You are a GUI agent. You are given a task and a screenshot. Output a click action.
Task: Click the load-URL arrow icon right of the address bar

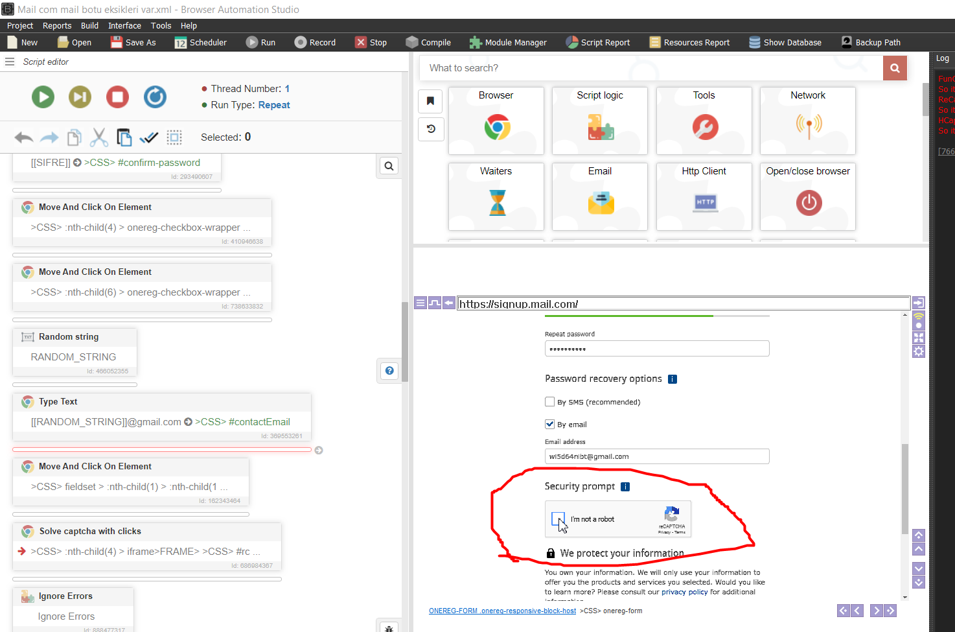[x=919, y=303]
